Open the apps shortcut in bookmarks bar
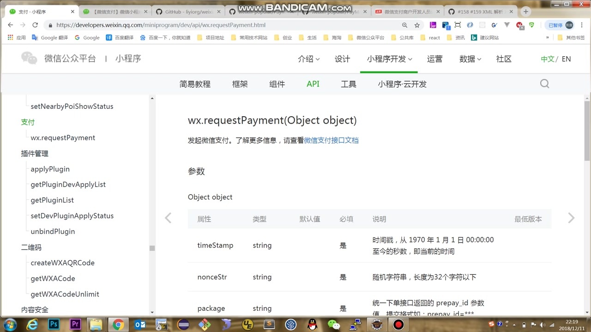 [17, 37]
